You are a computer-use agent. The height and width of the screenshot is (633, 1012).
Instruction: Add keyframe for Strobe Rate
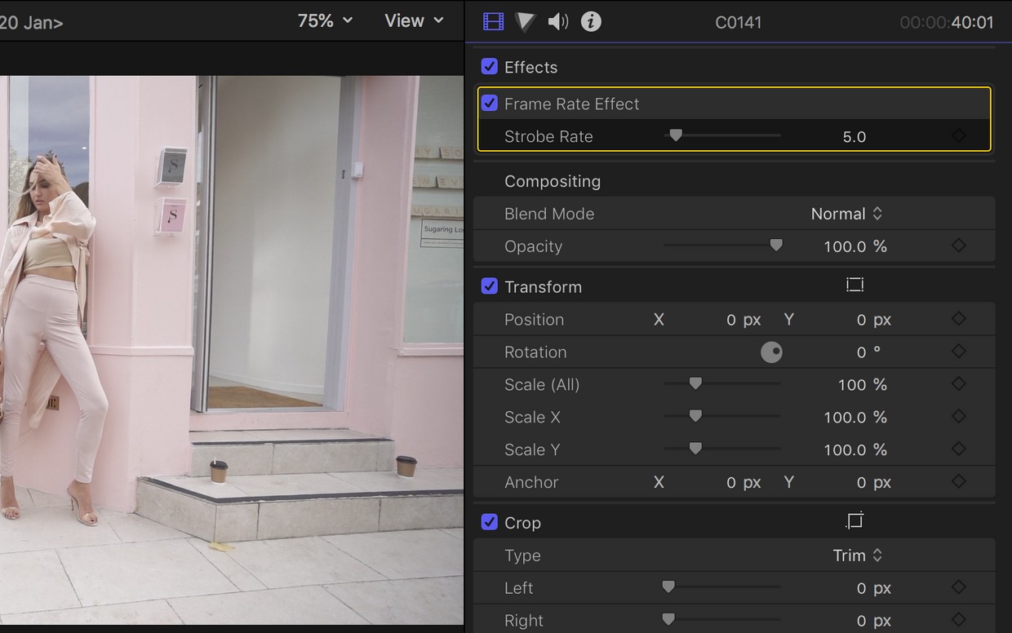tap(959, 136)
